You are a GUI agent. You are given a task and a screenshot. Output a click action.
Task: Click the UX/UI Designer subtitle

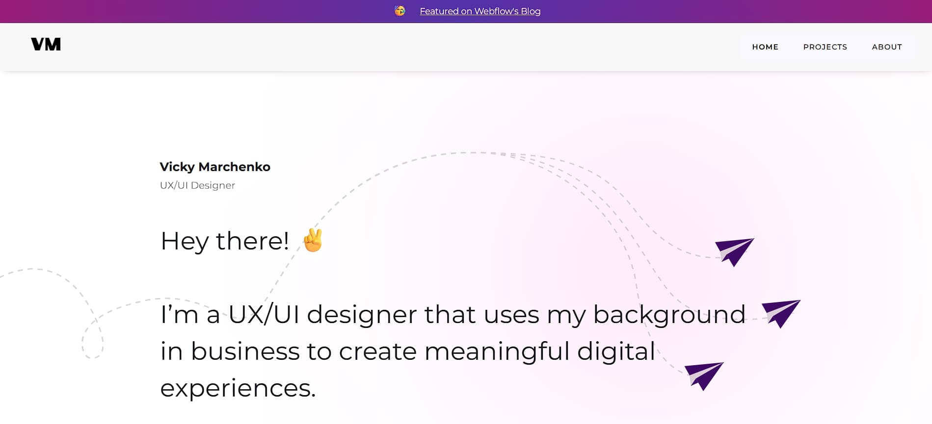point(197,185)
